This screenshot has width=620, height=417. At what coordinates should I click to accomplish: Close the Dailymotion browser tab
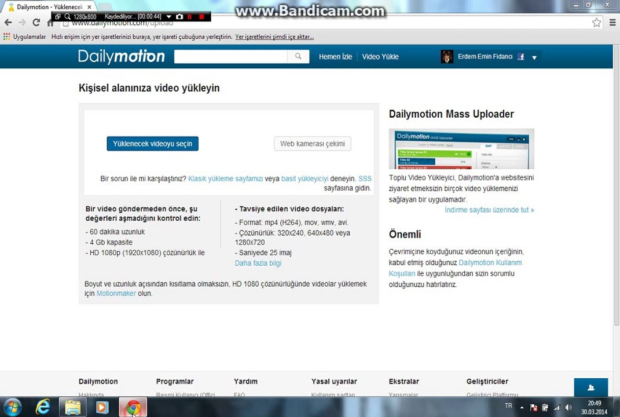[x=89, y=7]
